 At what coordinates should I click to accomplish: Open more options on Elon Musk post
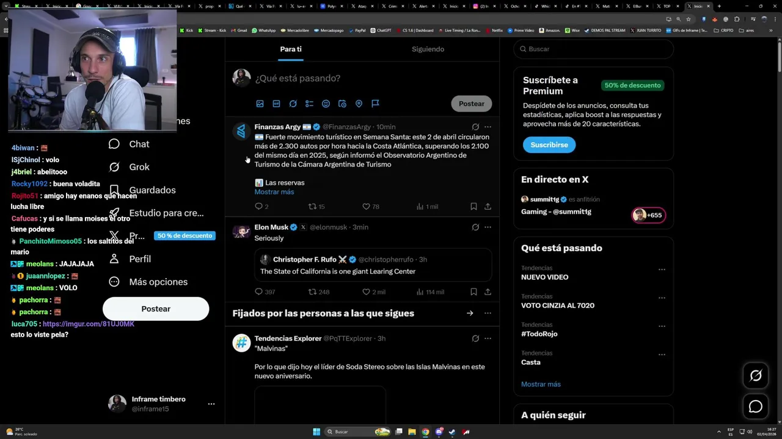pos(488,227)
